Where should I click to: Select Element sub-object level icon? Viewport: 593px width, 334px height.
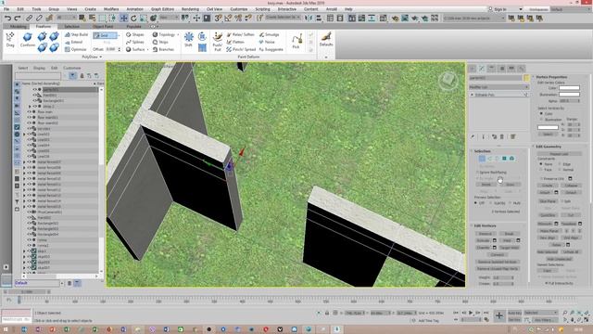point(511,159)
